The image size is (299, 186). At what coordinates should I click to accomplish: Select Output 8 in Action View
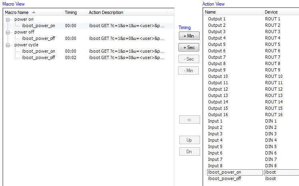[217, 63]
